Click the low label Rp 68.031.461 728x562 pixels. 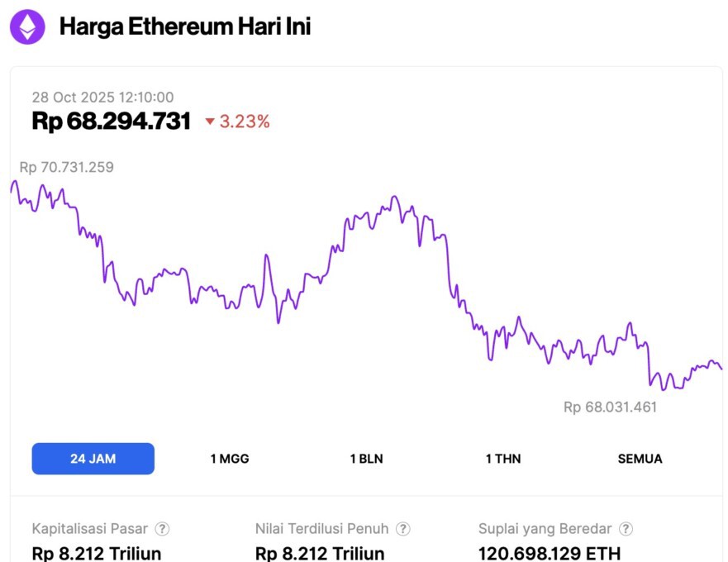coord(610,407)
